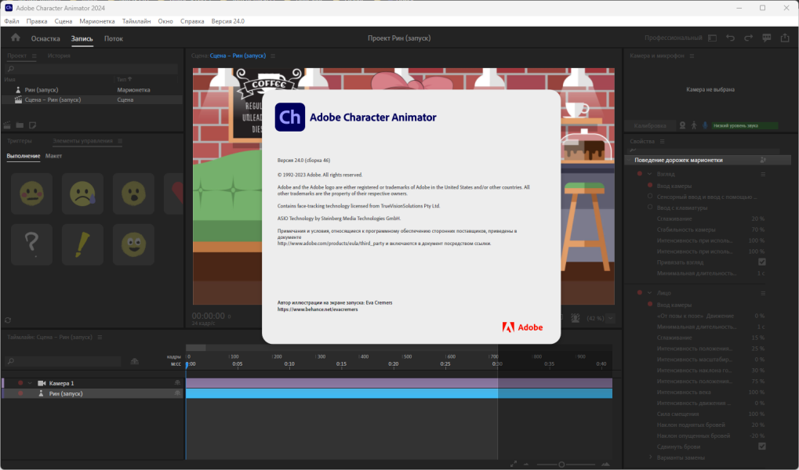Image resolution: width=799 pixels, height=470 pixels.
Task: Click the timeline filter icon next to the search field
Action: 135,361
